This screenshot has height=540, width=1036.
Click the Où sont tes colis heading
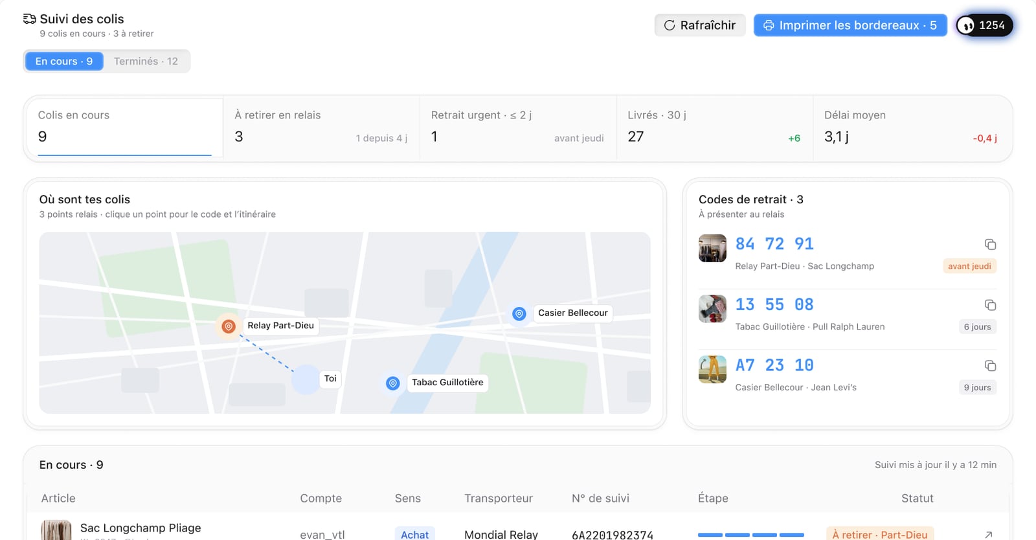pyautogui.click(x=85, y=199)
